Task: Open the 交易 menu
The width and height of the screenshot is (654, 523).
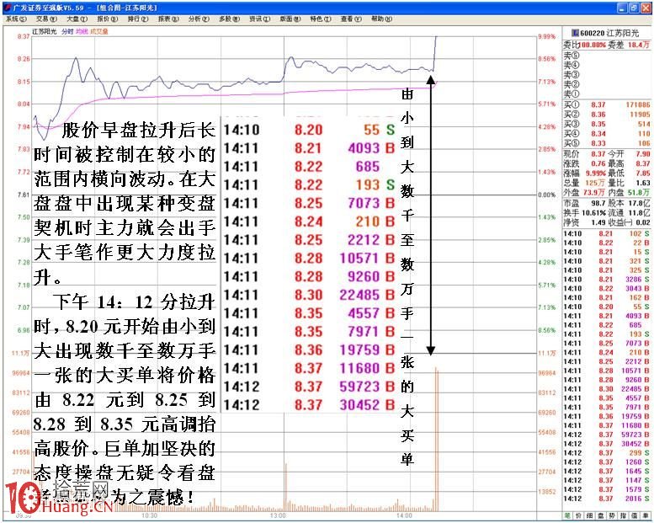Action: [x=46, y=19]
